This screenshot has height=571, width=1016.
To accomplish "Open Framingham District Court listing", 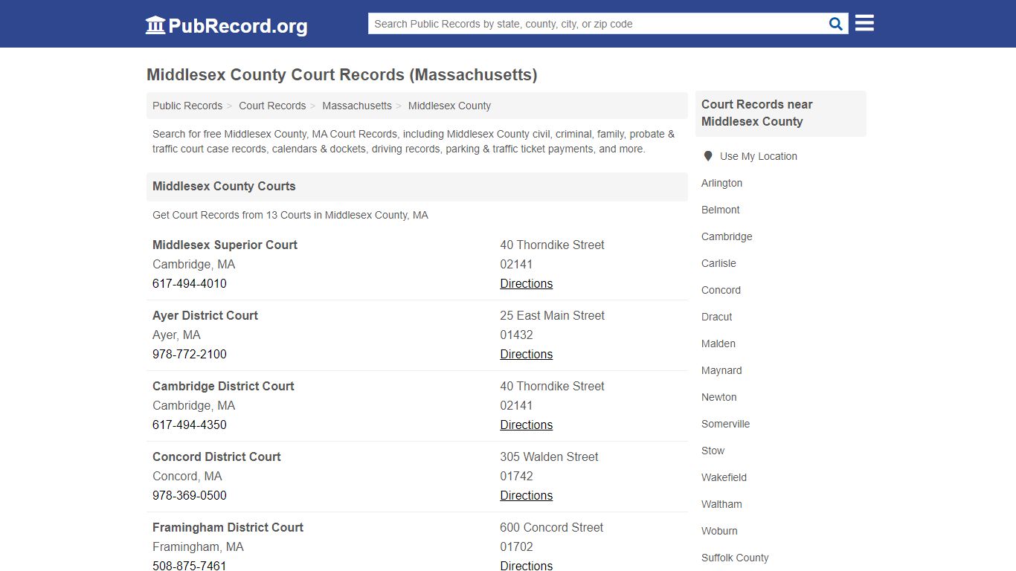I will (228, 527).
